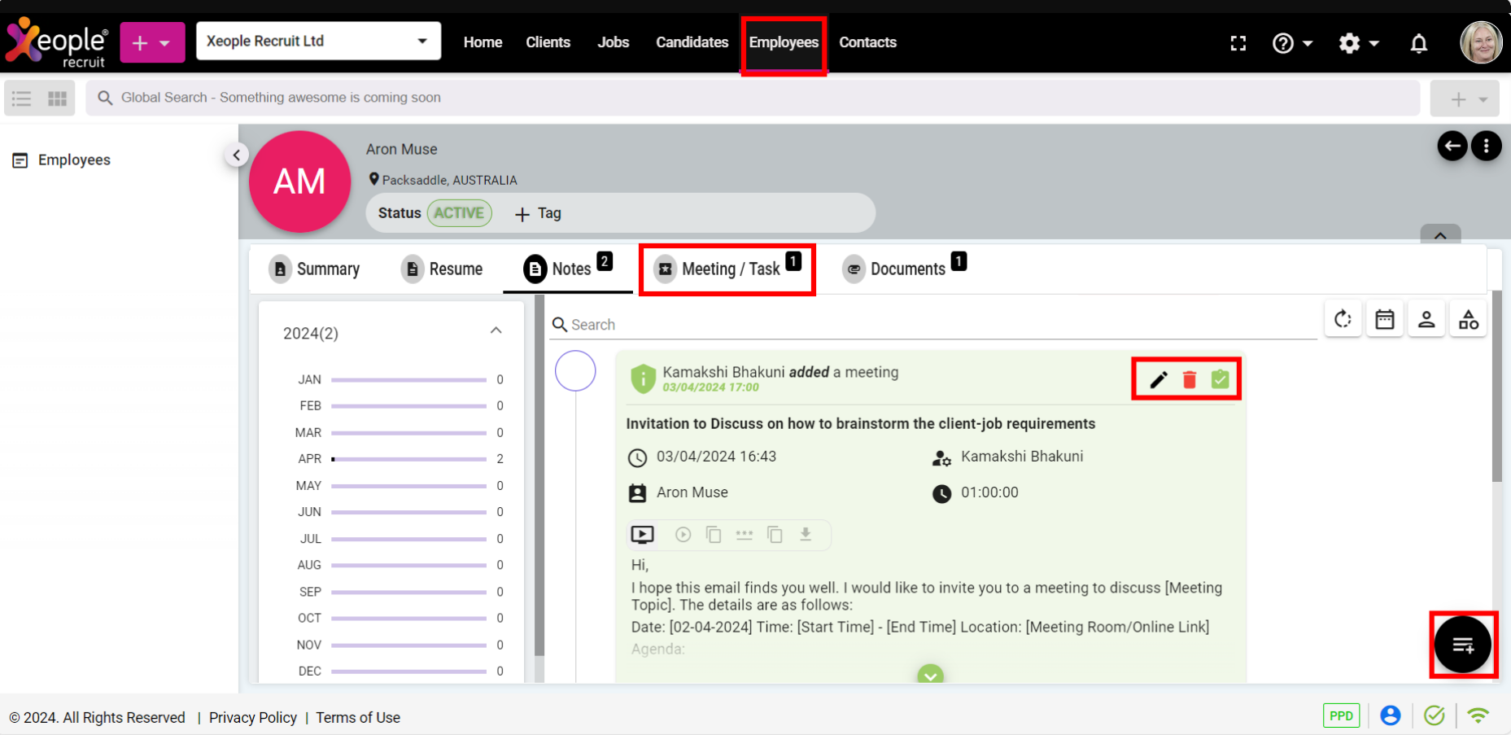
Task: Go to Candidates in the top menu
Action: (x=692, y=42)
